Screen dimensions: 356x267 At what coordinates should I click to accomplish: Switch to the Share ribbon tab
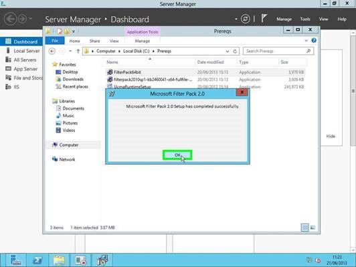94,41
